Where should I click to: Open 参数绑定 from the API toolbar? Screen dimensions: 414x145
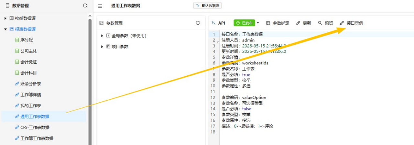[278, 23]
